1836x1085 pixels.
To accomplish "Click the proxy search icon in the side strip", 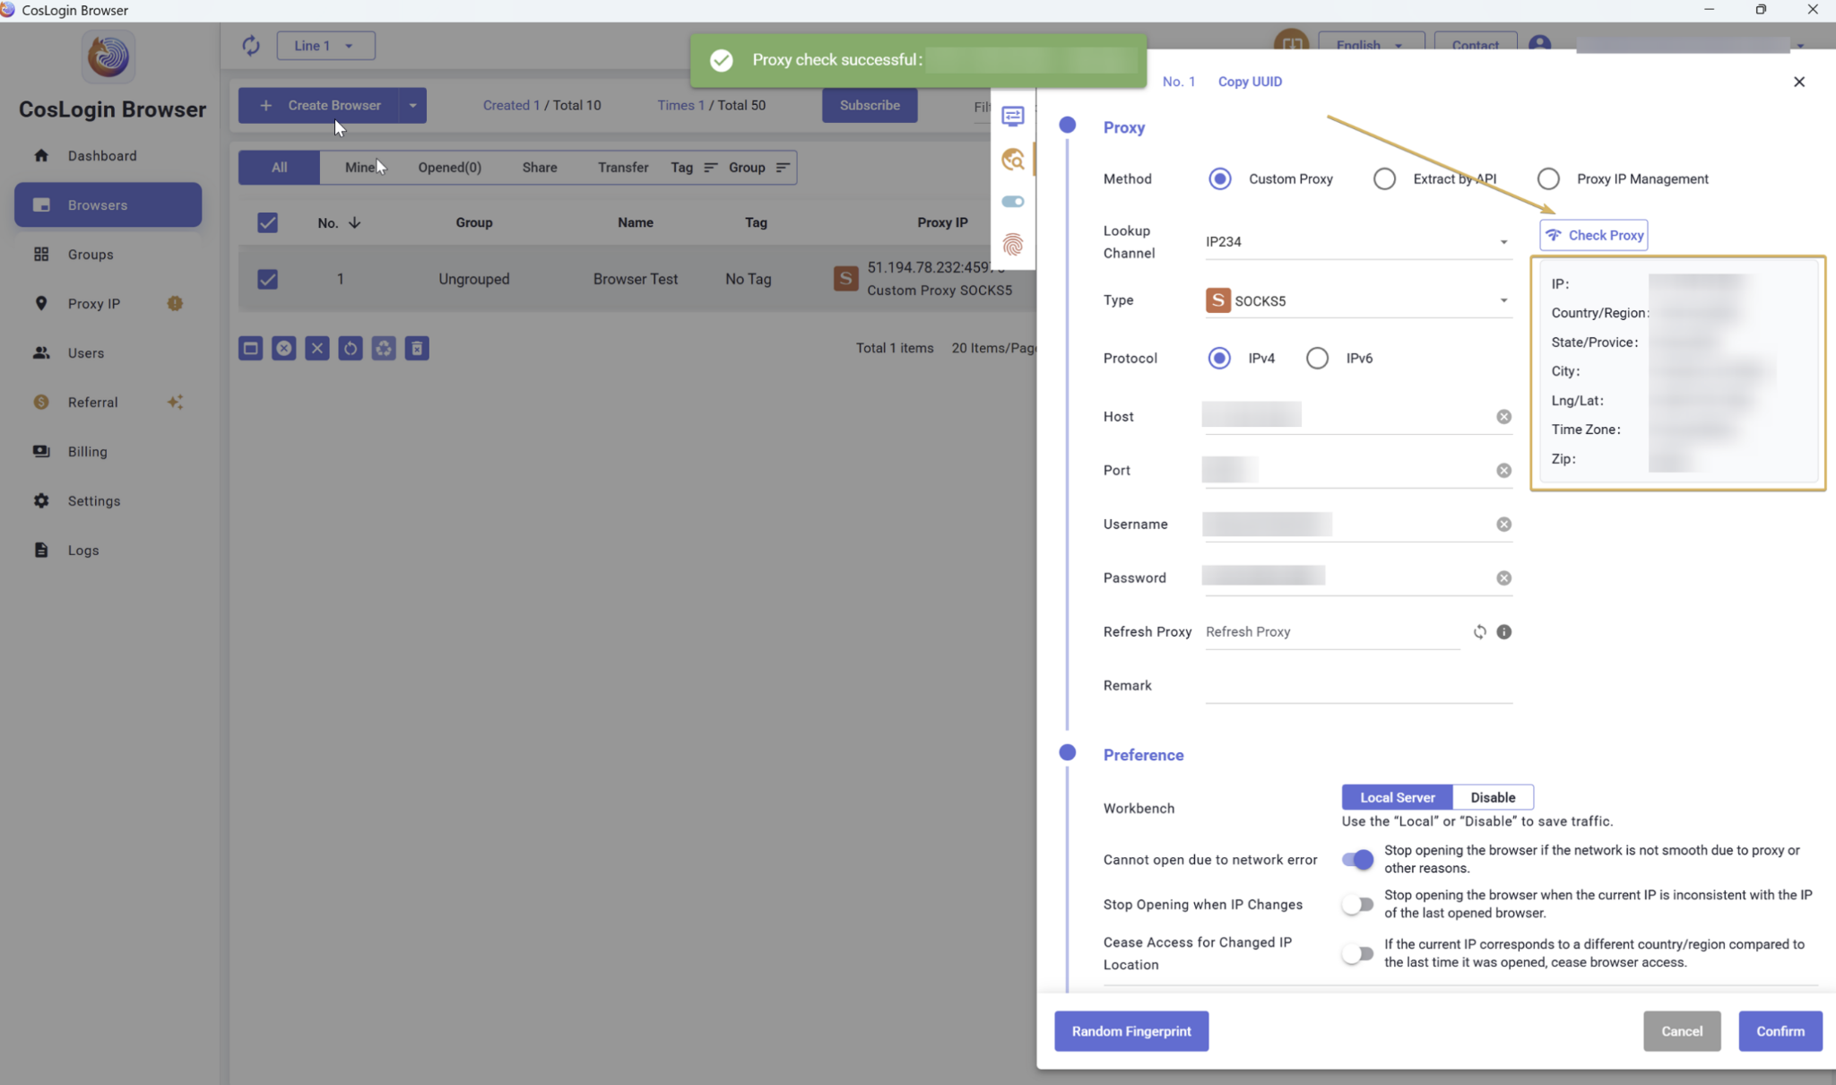I will click(1013, 160).
